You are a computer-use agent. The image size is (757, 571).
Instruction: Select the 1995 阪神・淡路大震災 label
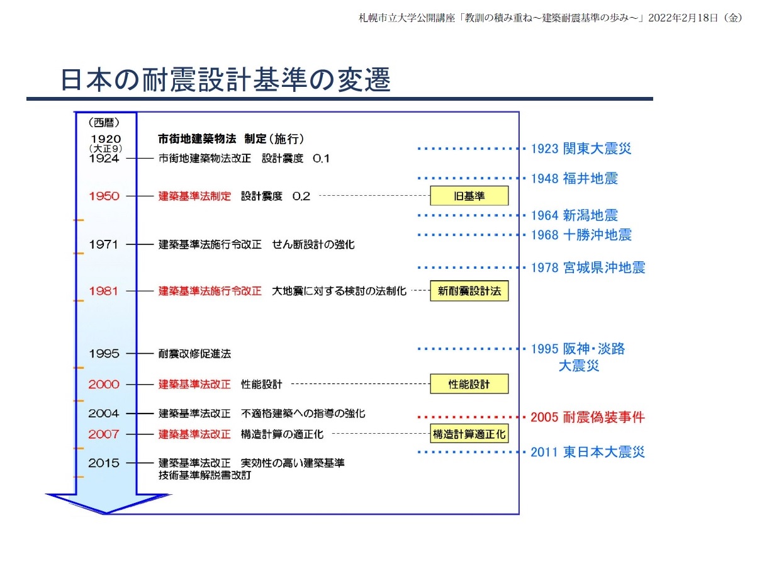578,356
